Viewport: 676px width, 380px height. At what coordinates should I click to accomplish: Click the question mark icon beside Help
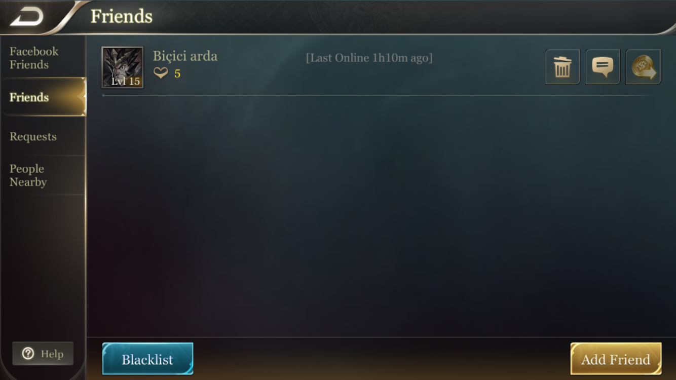[x=28, y=354]
